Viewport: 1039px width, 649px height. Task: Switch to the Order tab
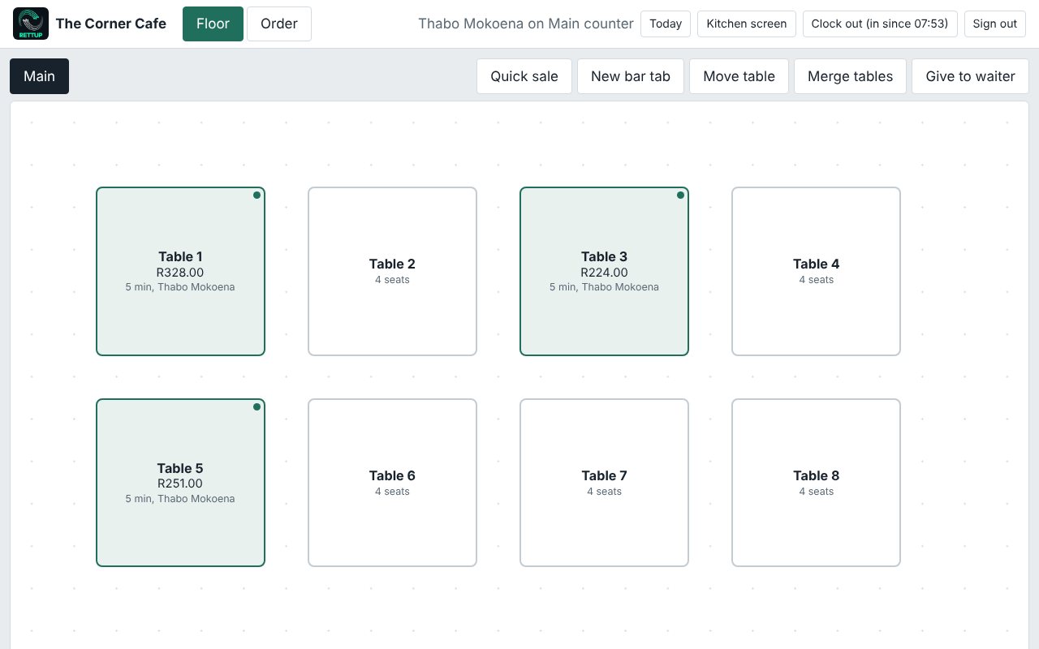[x=279, y=24]
